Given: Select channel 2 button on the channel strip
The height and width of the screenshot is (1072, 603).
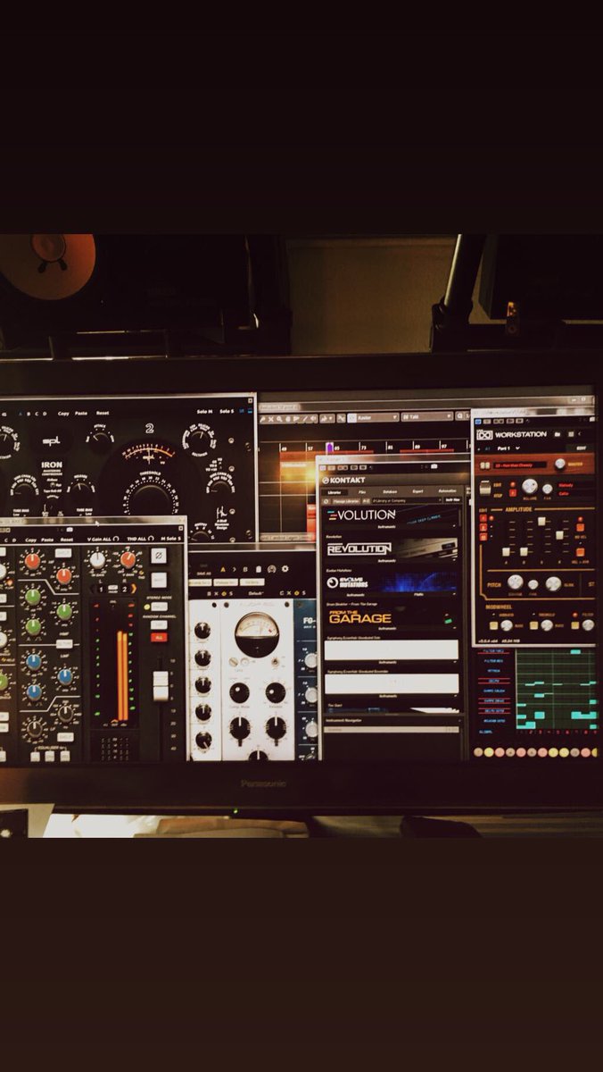Looking at the screenshot, I should click(x=125, y=589).
